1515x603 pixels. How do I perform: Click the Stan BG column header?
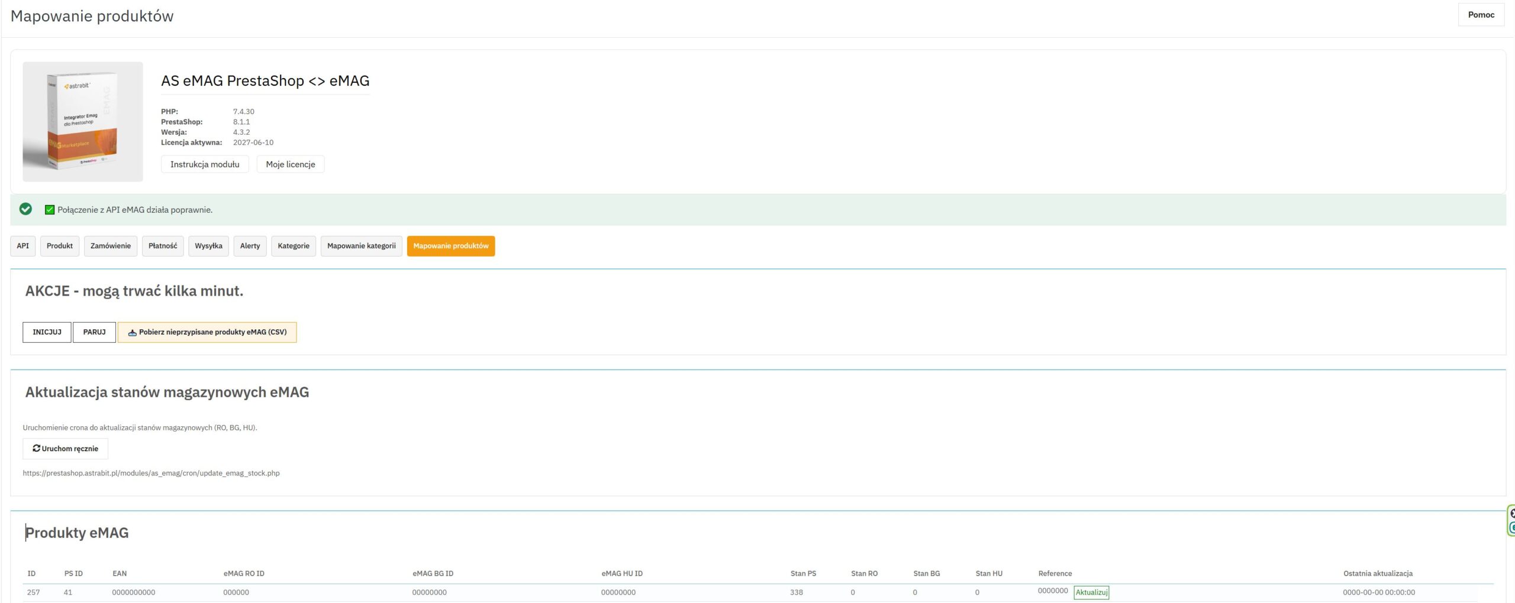[x=926, y=573]
